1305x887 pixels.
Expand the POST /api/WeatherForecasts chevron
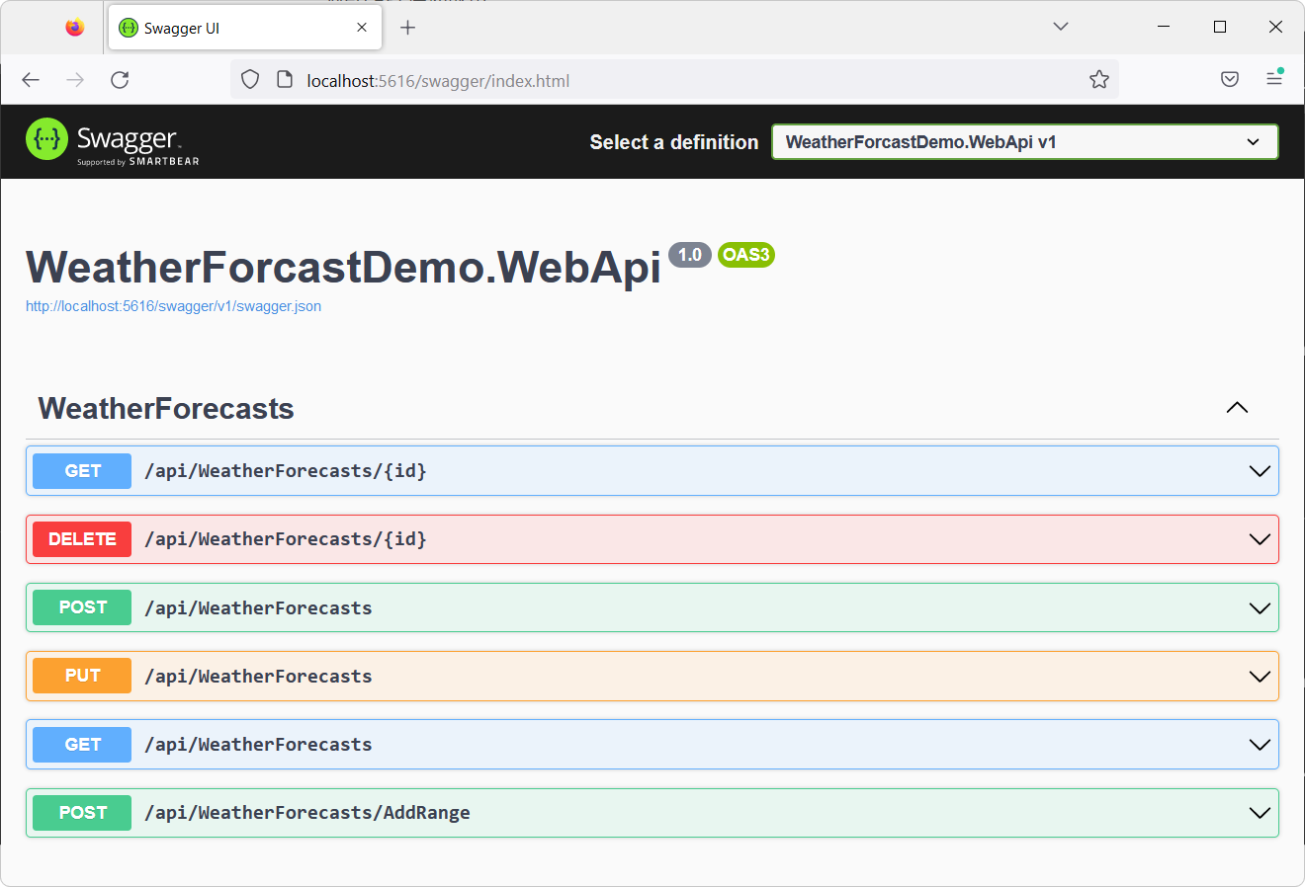(1260, 607)
